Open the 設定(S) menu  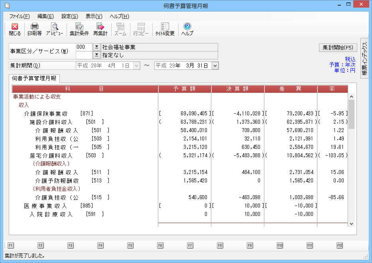70,16
